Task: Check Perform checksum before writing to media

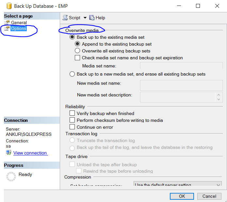Action: tap(73, 120)
